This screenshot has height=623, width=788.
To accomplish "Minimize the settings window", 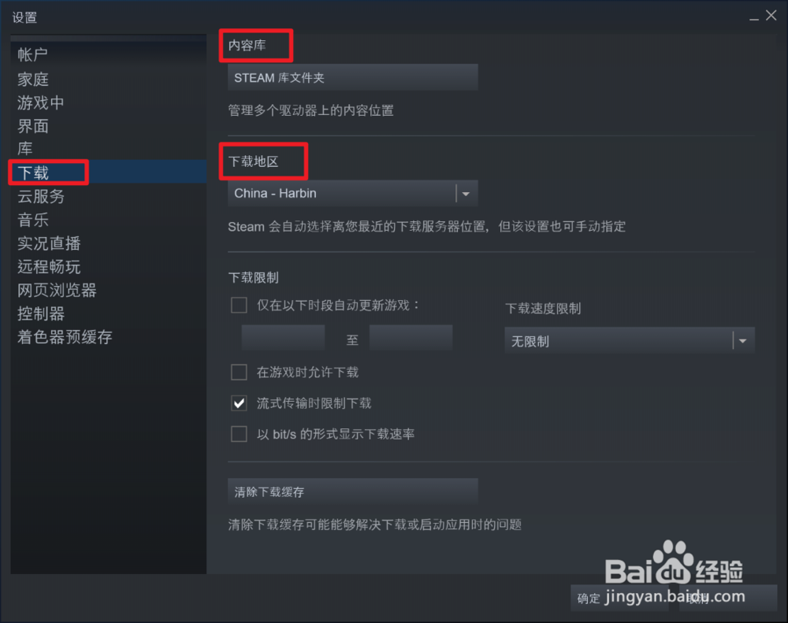I will 754,18.
